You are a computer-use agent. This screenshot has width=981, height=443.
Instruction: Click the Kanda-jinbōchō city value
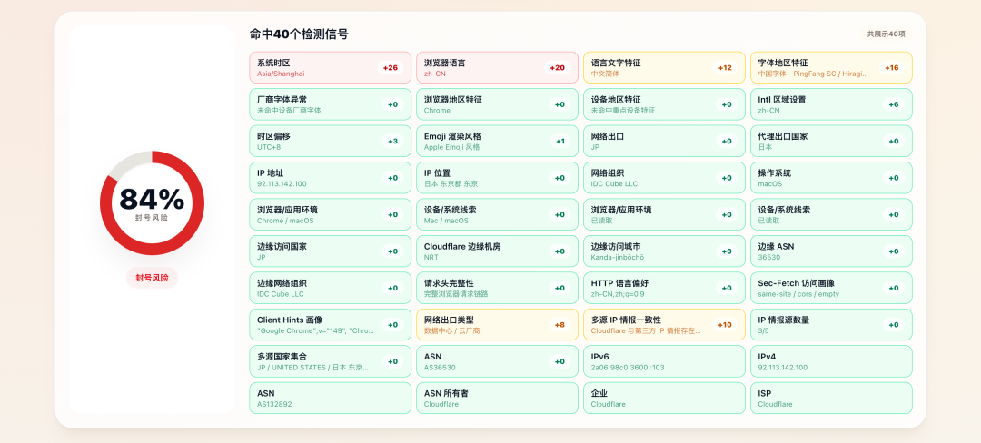click(x=618, y=258)
